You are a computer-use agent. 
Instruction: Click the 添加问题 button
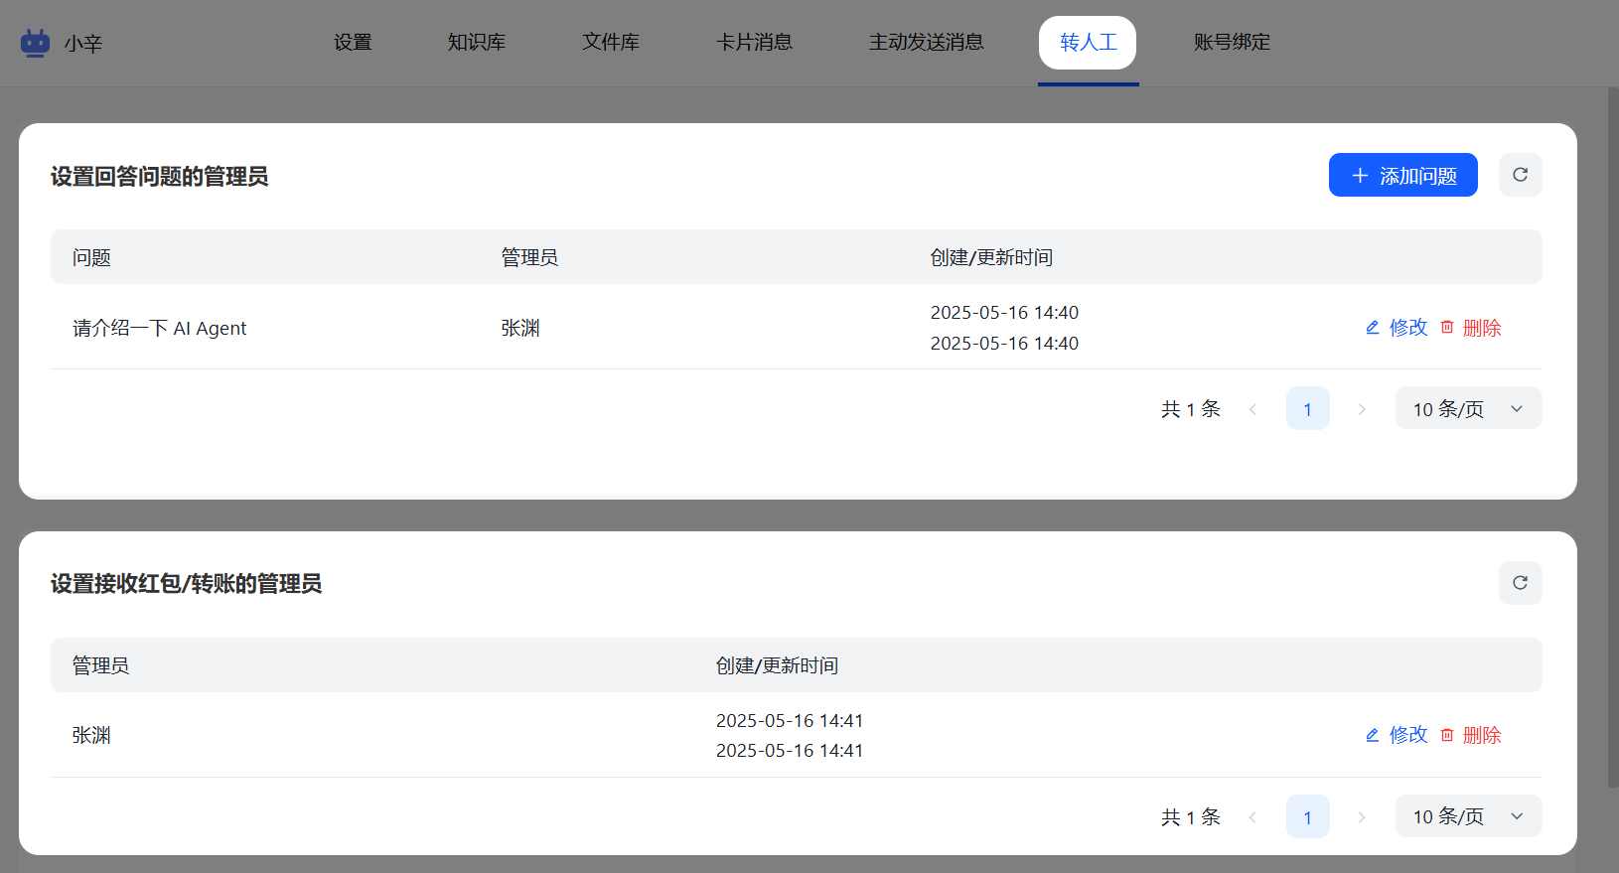pos(1402,176)
